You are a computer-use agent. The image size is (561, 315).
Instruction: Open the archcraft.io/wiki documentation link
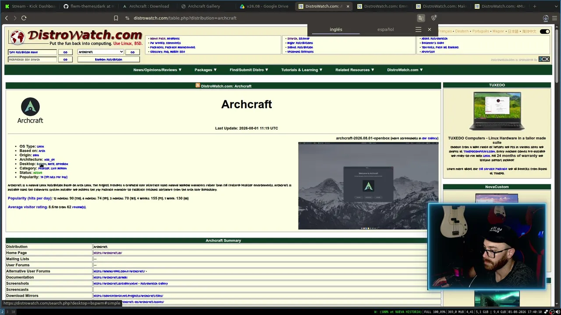(110, 277)
